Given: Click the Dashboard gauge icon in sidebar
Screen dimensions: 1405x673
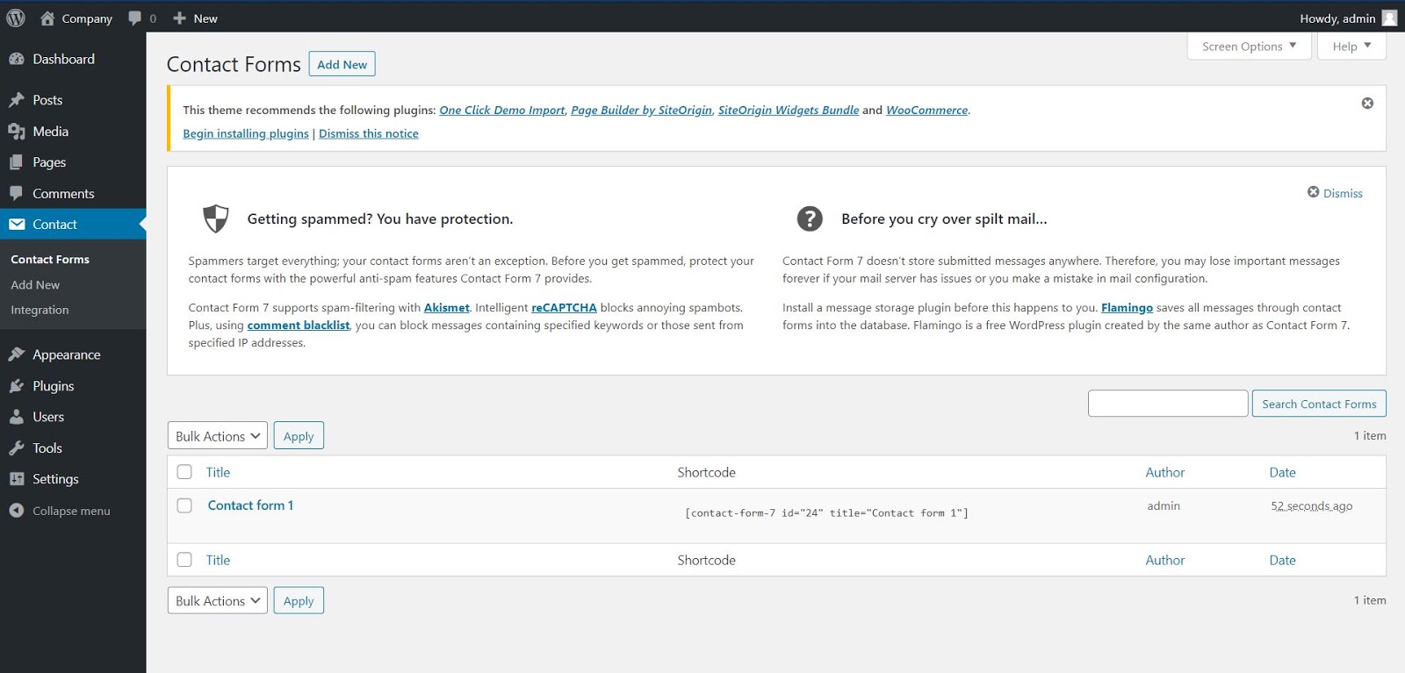Looking at the screenshot, I should [x=16, y=59].
